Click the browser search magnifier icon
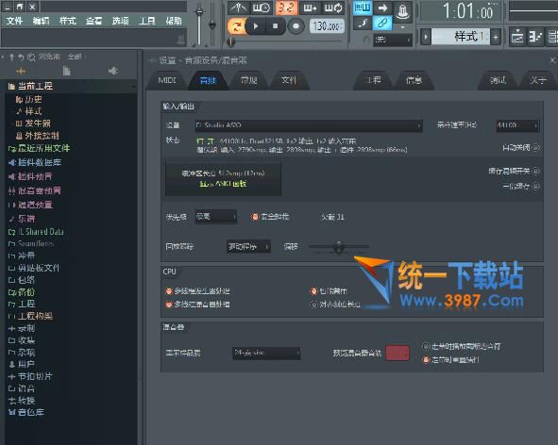Viewport: 558px width, 445px height. coord(31,57)
